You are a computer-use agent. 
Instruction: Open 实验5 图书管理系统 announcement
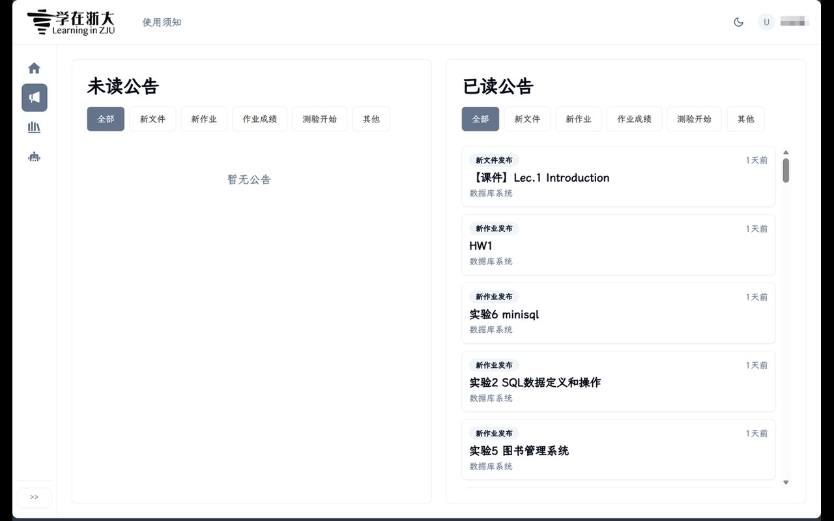(x=618, y=449)
